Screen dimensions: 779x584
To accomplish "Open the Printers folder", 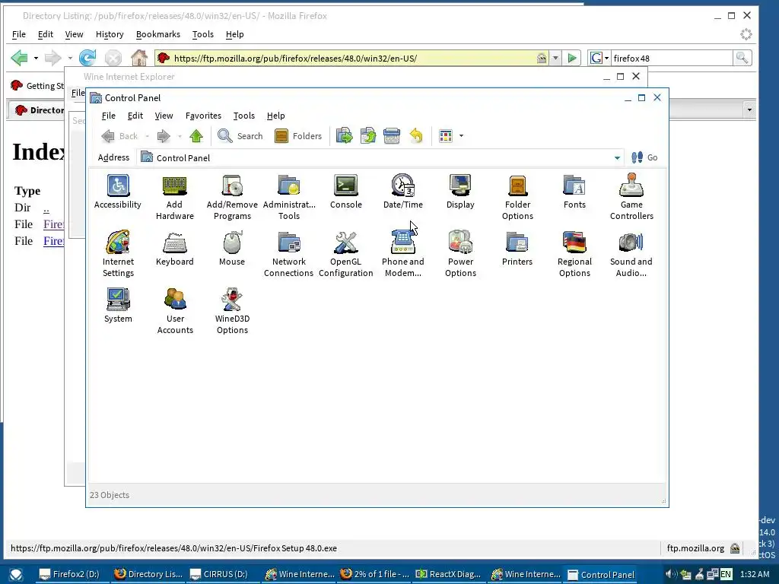I will coord(517,249).
